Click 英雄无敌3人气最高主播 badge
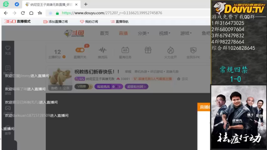Viewport: 267px width, 150px height. [153, 79]
